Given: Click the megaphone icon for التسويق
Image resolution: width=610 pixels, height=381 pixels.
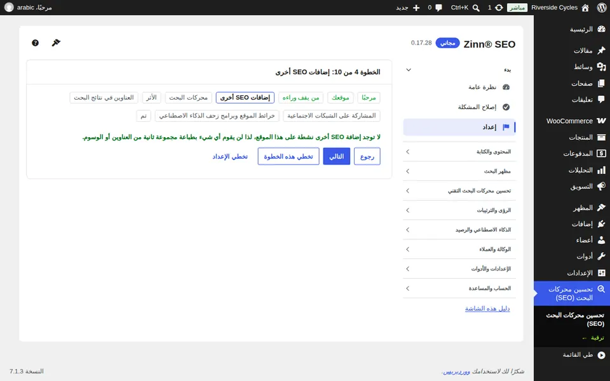Looking at the screenshot, I should [x=602, y=186].
